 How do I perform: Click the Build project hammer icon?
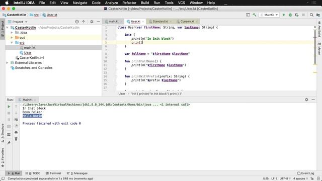[255, 15]
